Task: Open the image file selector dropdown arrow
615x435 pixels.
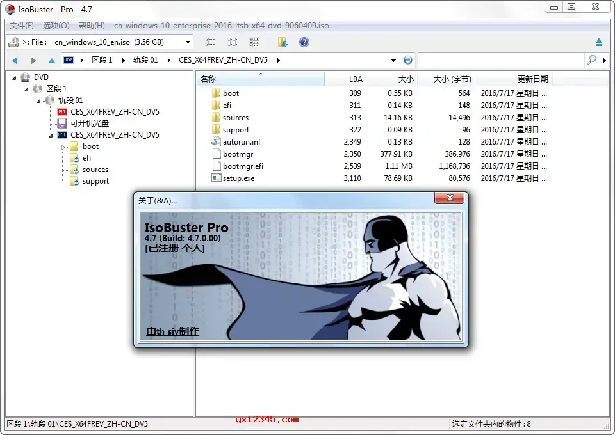Action: click(188, 42)
